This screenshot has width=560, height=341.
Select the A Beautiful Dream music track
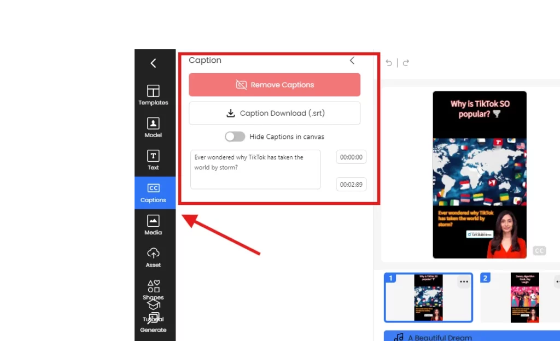[x=472, y=337]
